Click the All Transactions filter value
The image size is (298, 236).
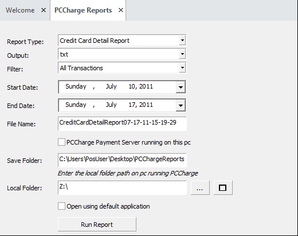click(81, 68)
